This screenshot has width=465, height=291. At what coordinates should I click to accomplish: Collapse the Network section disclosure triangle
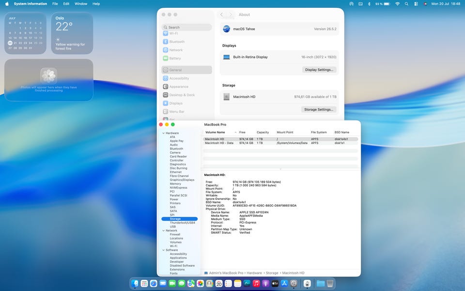163,230
